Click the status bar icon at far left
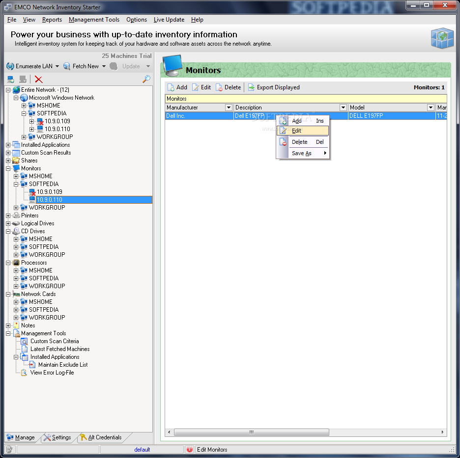Screen dimensions: 460x458 (9, 449)
